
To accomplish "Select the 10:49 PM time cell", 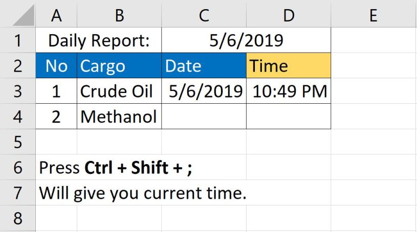I will click(289, 91).
